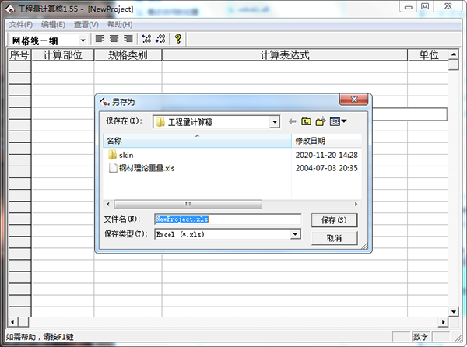Viewport: 467px width, 347px height.
Task: Click the 计算表达式 column header
Action: pyautogui.click(x=284, y=55)
